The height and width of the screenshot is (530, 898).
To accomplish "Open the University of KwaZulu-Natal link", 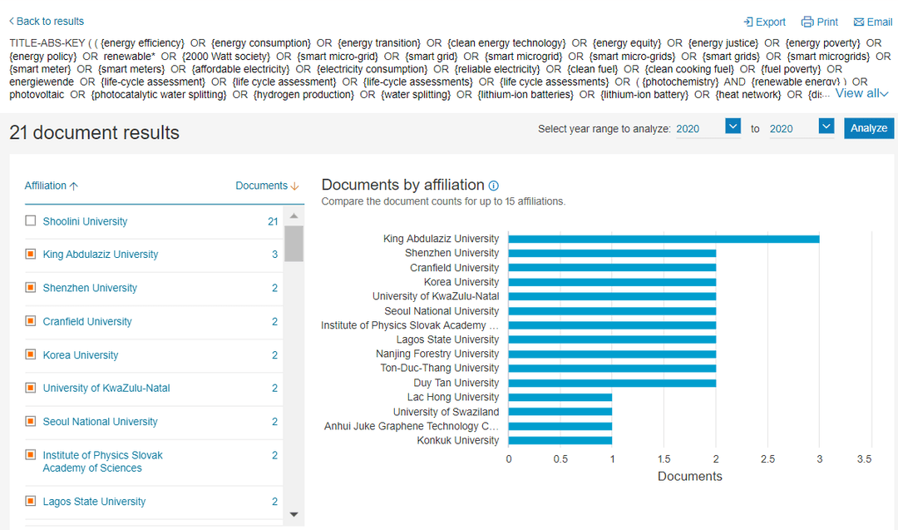I will coord(106,388).
